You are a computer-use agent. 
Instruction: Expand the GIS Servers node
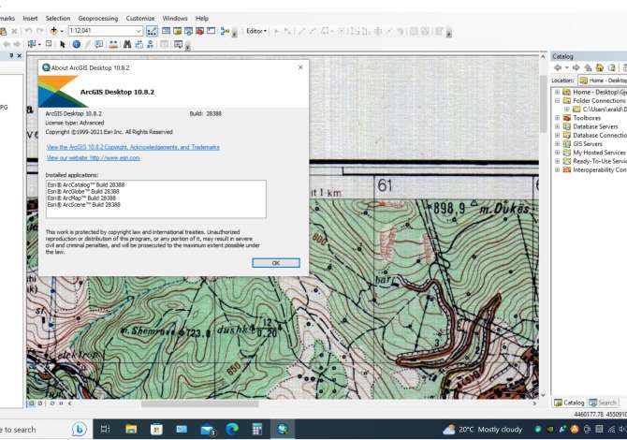tap(557, 143)
